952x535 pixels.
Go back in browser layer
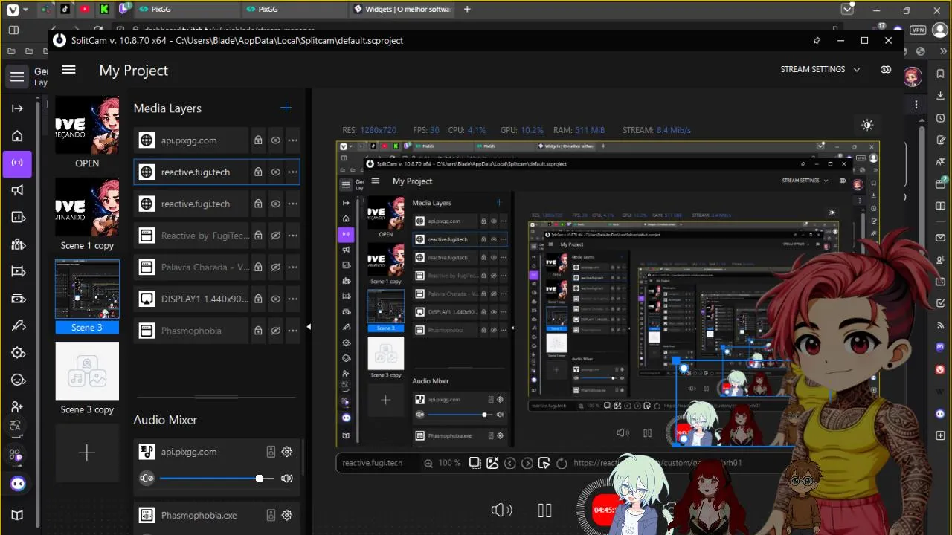point(509,463)
